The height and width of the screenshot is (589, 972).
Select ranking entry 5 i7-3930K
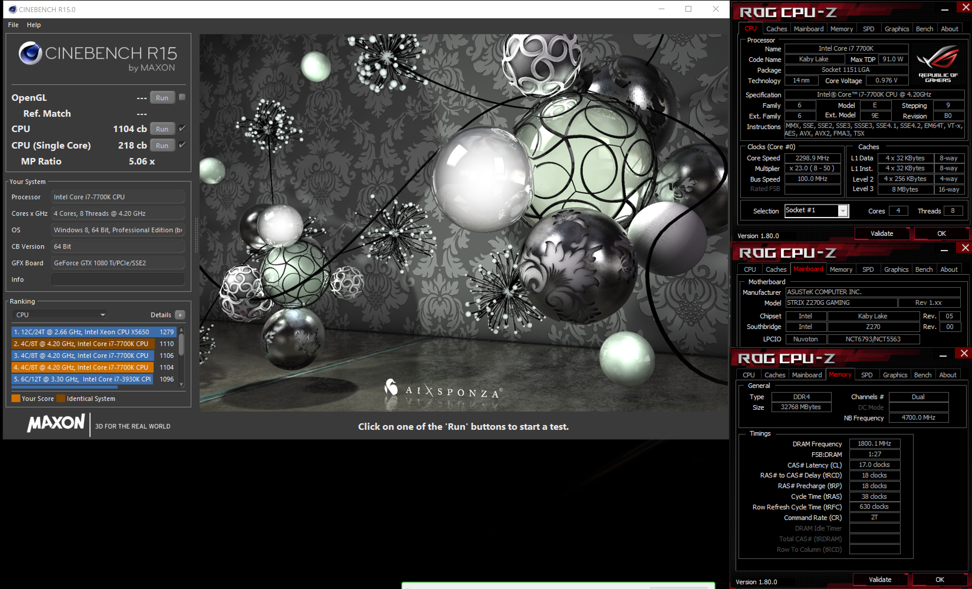pos(93,379)
